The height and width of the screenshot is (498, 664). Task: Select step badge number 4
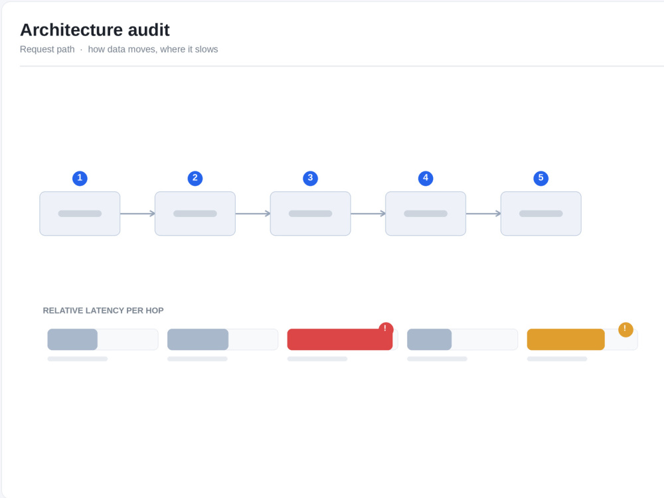point(426,178)
